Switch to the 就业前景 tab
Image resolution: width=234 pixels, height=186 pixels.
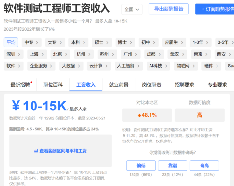point(118,85)
